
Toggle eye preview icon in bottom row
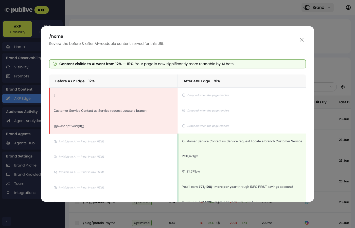[x=218, y=223]
